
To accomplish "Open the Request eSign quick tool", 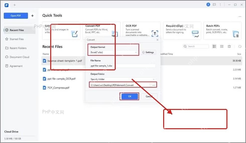I will (x=182, y=31).
